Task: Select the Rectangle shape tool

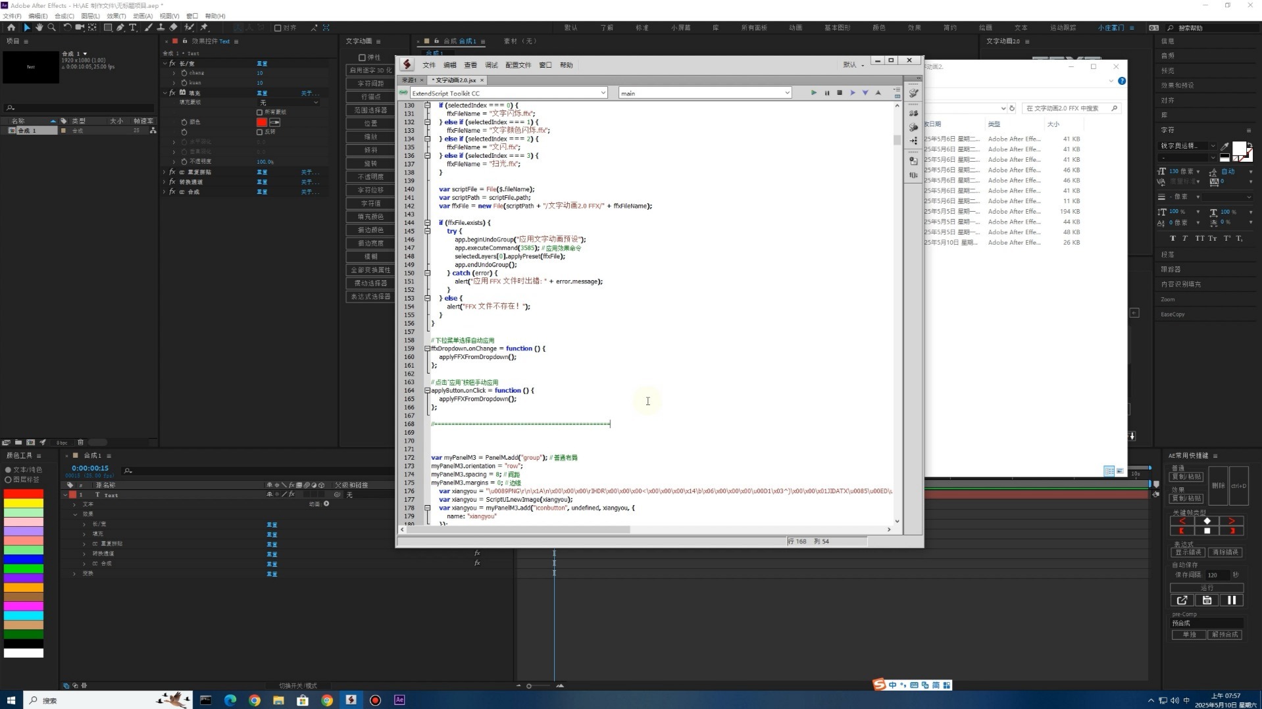Action: pos(108,28)
